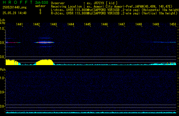Click the L-ch antenna description line

[115, 10]
